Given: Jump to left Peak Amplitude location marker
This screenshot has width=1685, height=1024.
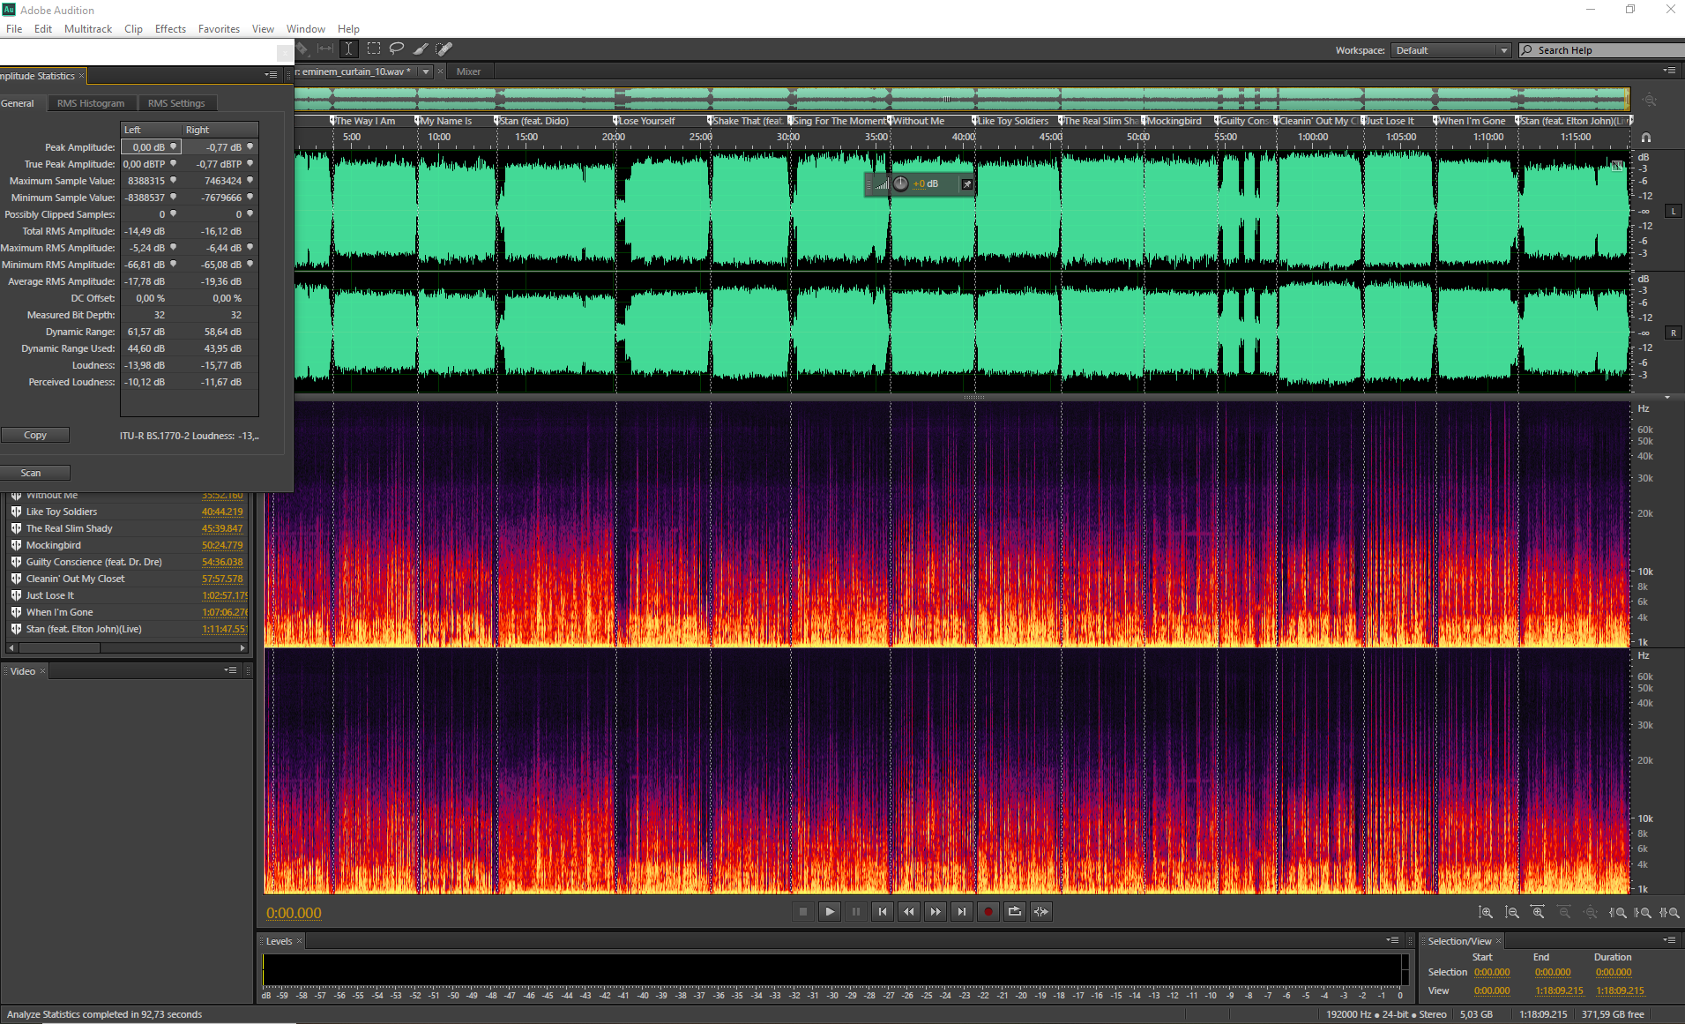Looking at the screenshot, I should click(x=173, y=146).
